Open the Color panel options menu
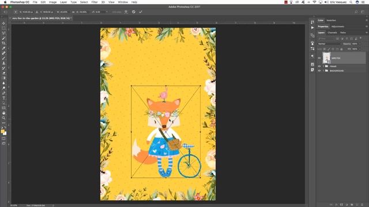This screenshot has width=369, height=207. 367,21
